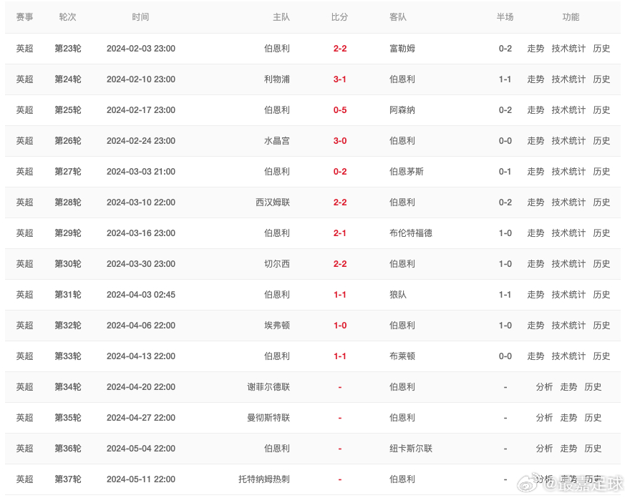The width and height of the screenshot is (630, 498).
Task: View 技术统计 for round 24 利物浦 match
Action: (x=568, y=79)
